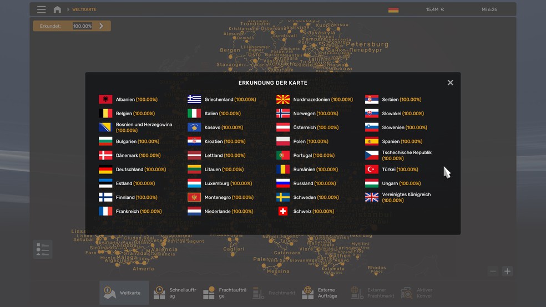Open the Schnellauftrag tab
The width and height of the screenshot is (546, 307).
174,293
